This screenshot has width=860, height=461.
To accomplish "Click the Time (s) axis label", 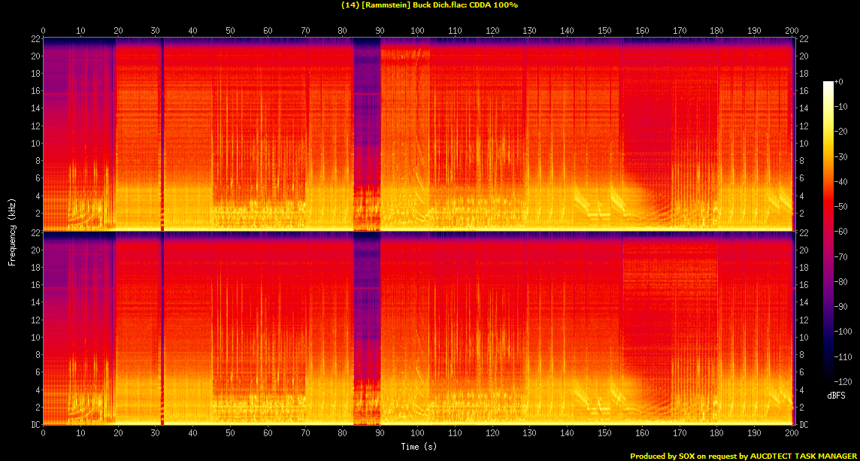I will (x=419, y=447).
